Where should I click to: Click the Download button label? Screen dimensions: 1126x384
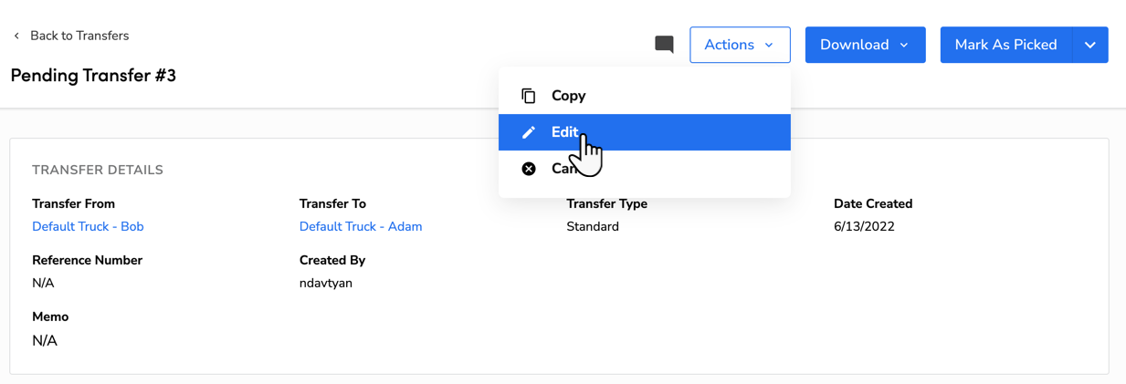(x=854, y=45)
